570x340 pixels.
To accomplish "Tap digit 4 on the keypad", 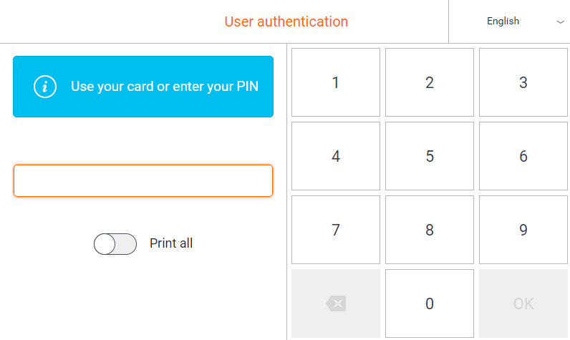I will click(336, 156).
